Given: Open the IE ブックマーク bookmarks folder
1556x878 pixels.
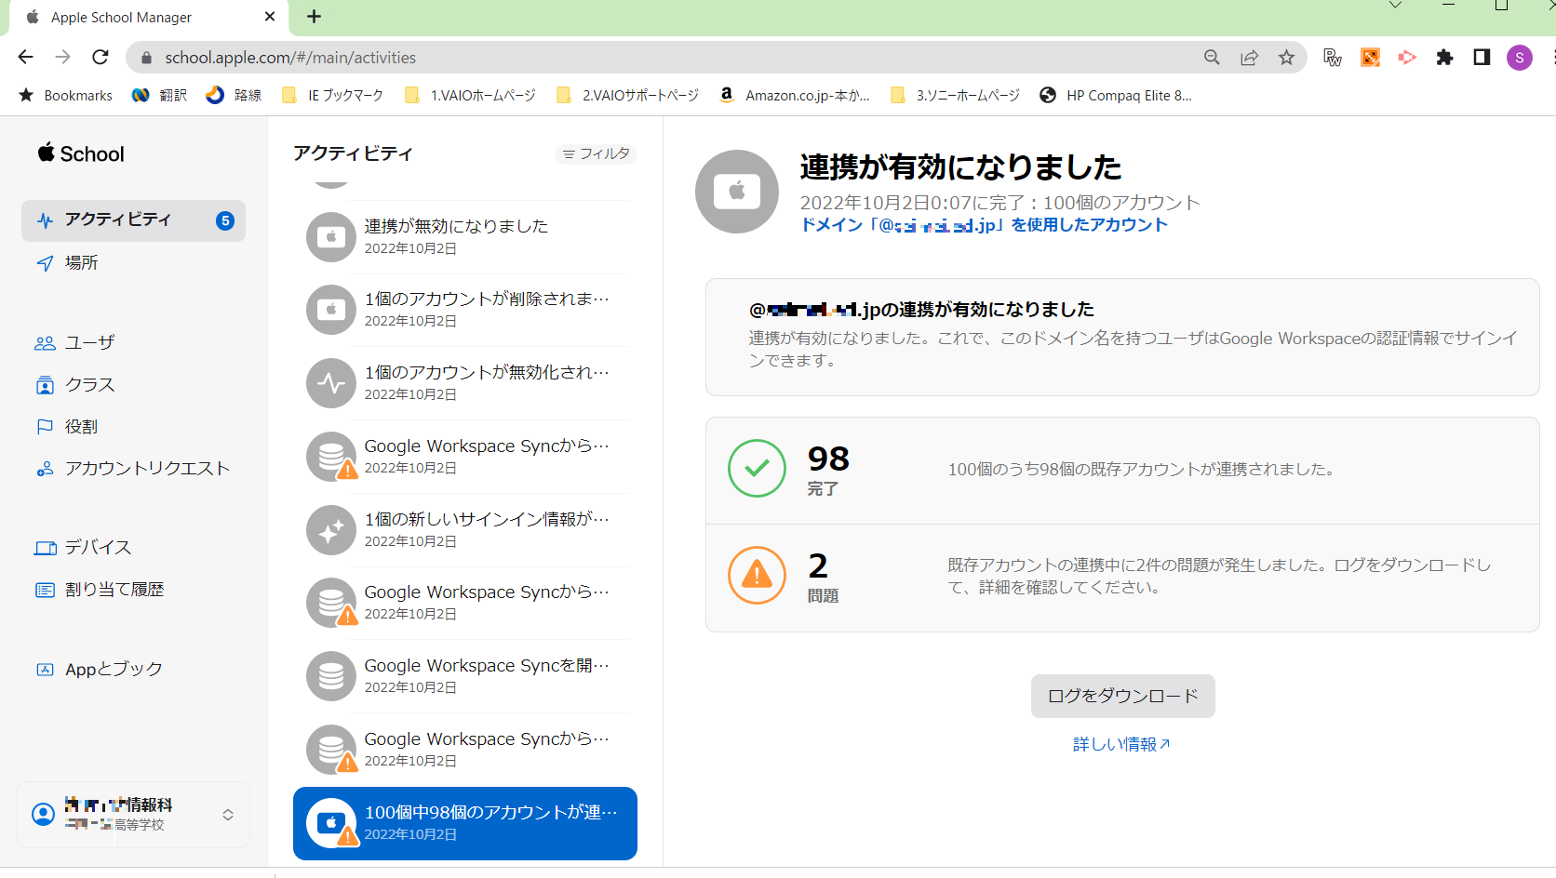Looking at the screenshot, I should point(333,95).
